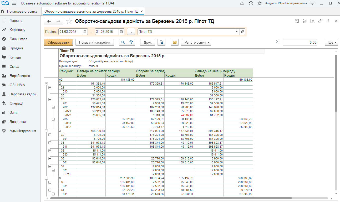This screenshot has height=202, width=340.
Task: Click the sum value field 0,00
Action: 300,42
